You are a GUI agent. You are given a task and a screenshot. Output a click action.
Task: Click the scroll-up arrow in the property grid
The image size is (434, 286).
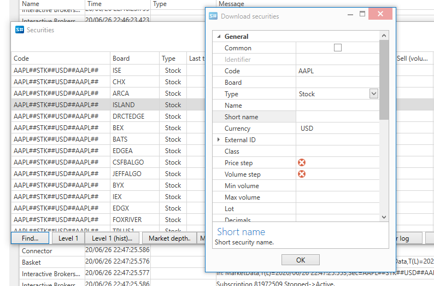(x=384, y=36)
